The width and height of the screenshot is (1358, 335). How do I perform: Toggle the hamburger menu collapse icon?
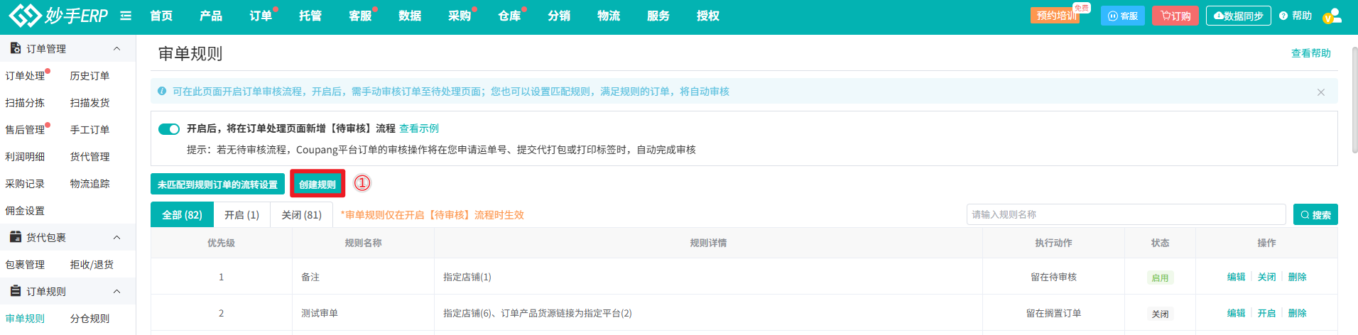(126, 16)
